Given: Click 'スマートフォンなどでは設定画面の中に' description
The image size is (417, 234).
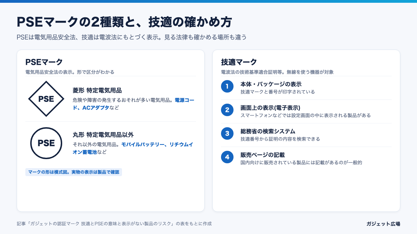Looking at the screenshot, I should [x=305, y=115].
